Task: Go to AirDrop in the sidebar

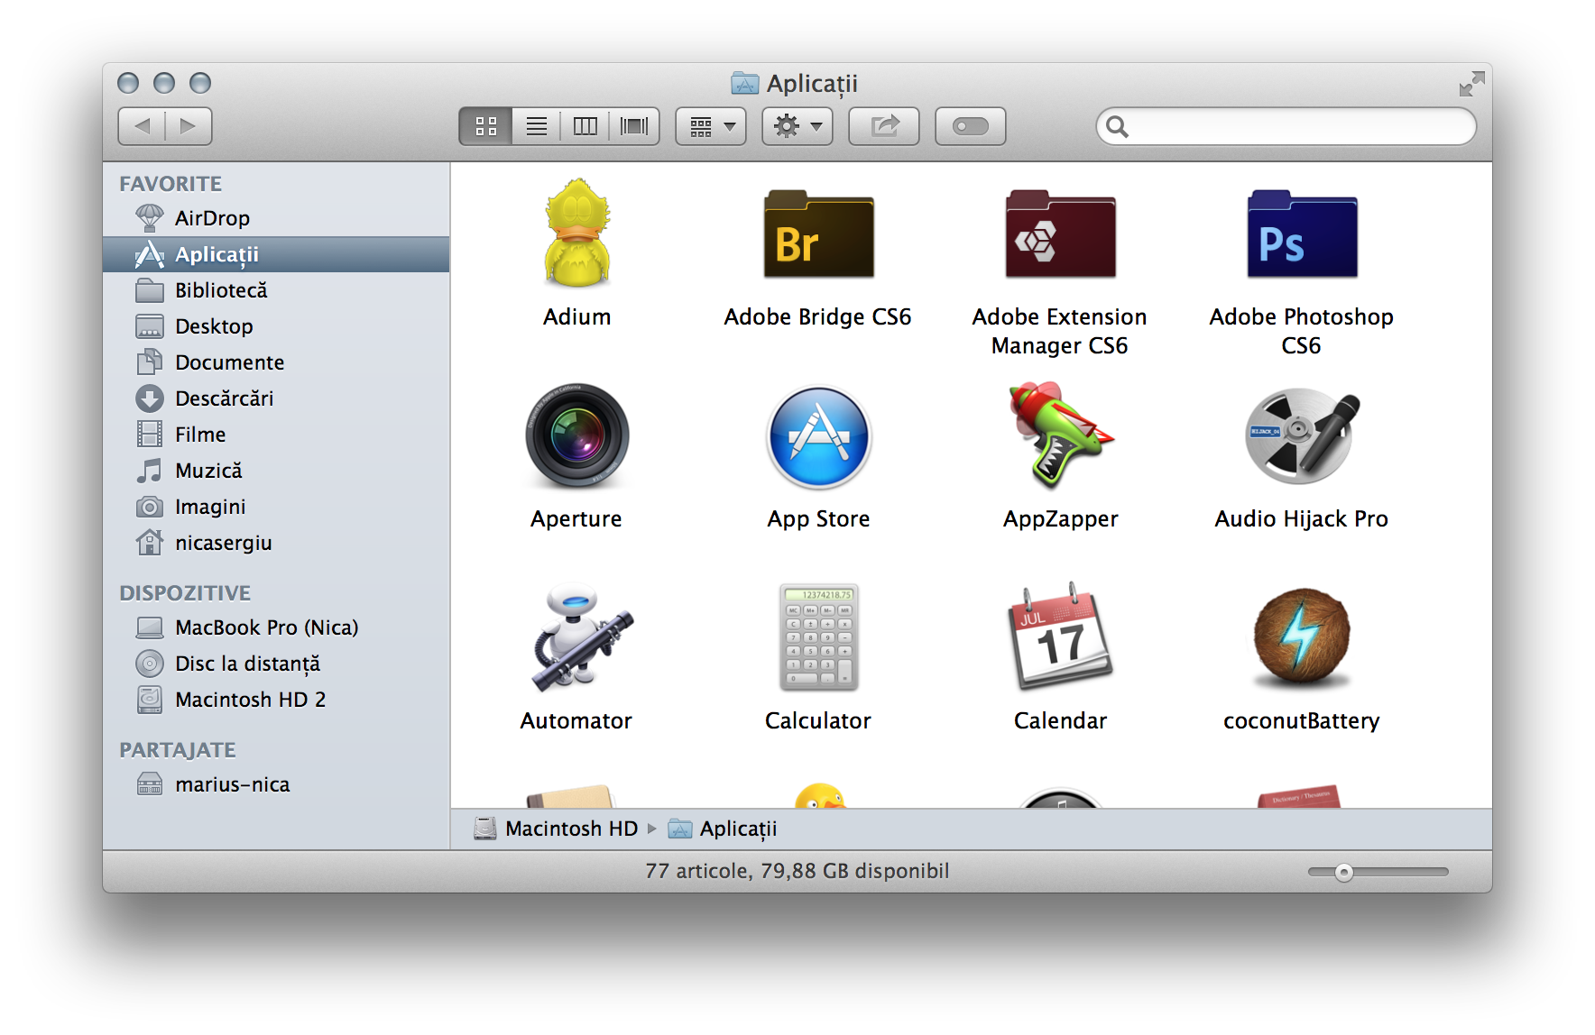Action: [276, 218]
